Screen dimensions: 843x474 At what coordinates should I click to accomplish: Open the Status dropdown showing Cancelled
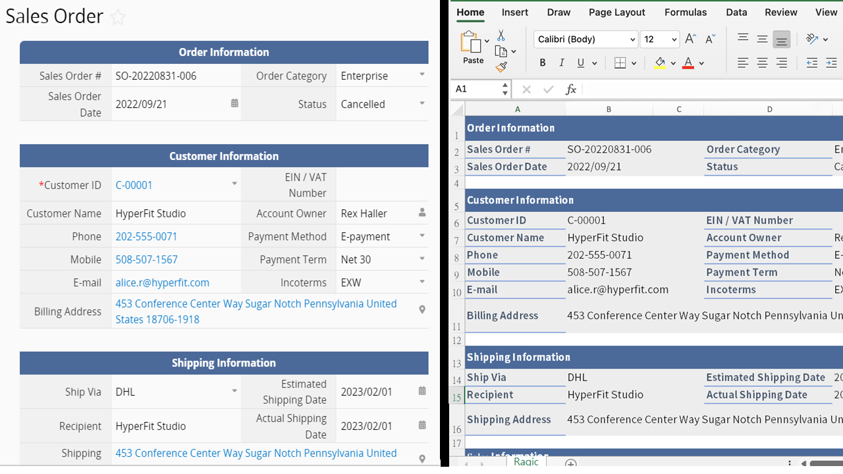[x=421, y=103]
